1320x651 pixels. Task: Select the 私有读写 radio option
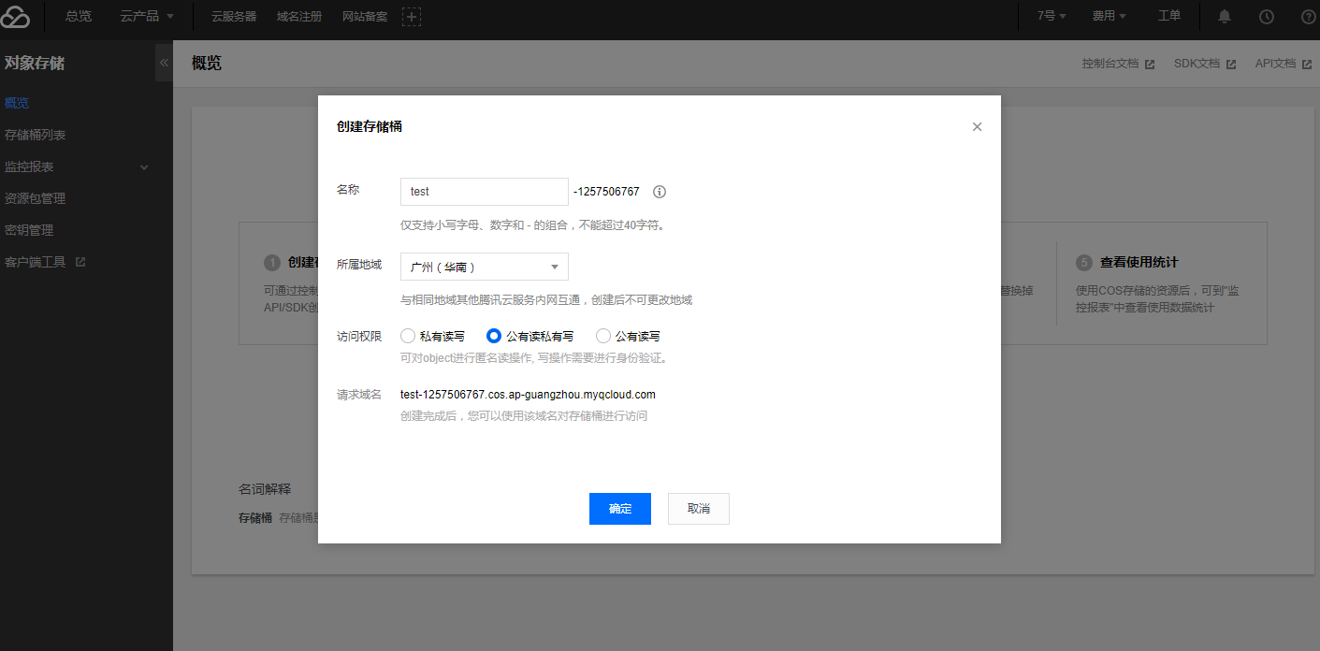click(x=408, y=336)
